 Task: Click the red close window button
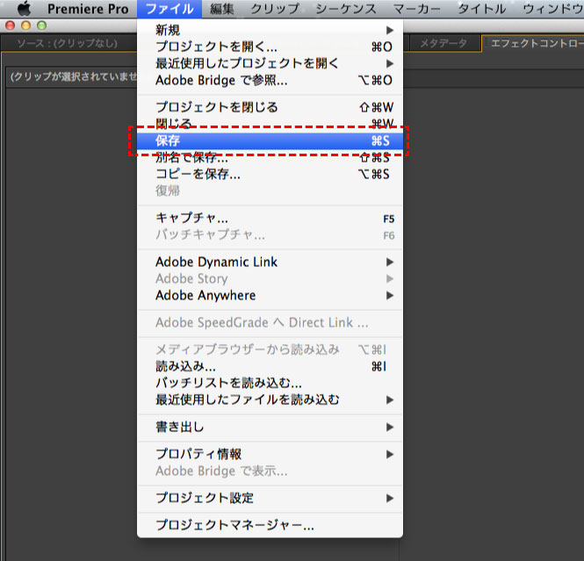[10, 25]
